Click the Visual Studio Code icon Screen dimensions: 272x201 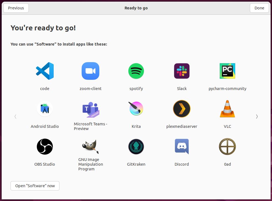[x=45, y=71]
